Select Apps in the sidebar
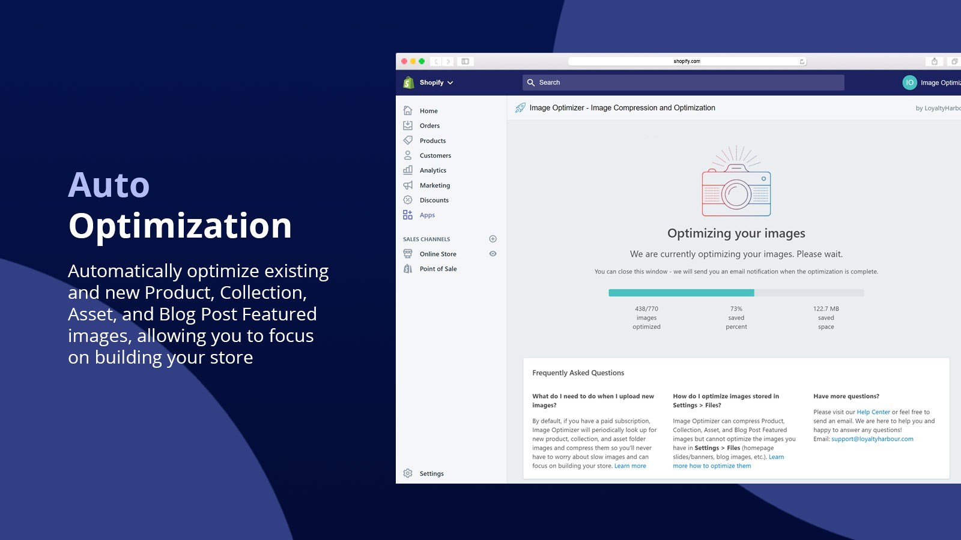The width and height of the screenshot is (961, 540). (x=427, y=215)
